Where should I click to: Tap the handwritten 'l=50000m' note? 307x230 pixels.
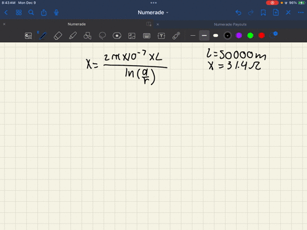tap(236, 54)
